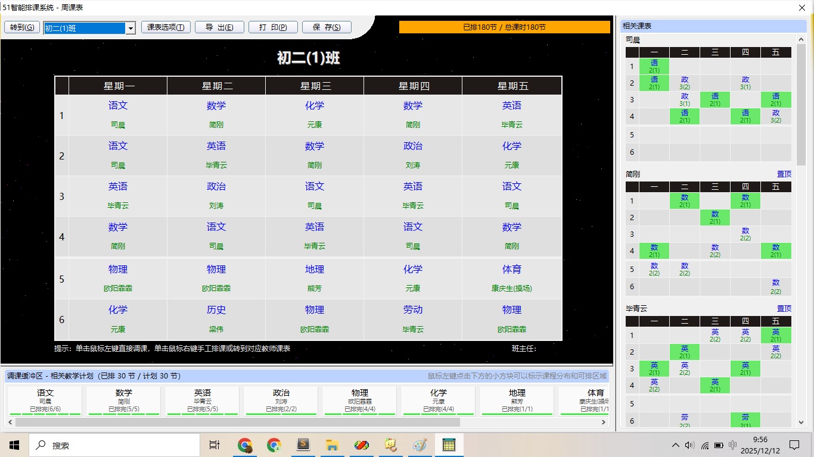Click the buffer area horizontal scrollbar

click(237, 422)
